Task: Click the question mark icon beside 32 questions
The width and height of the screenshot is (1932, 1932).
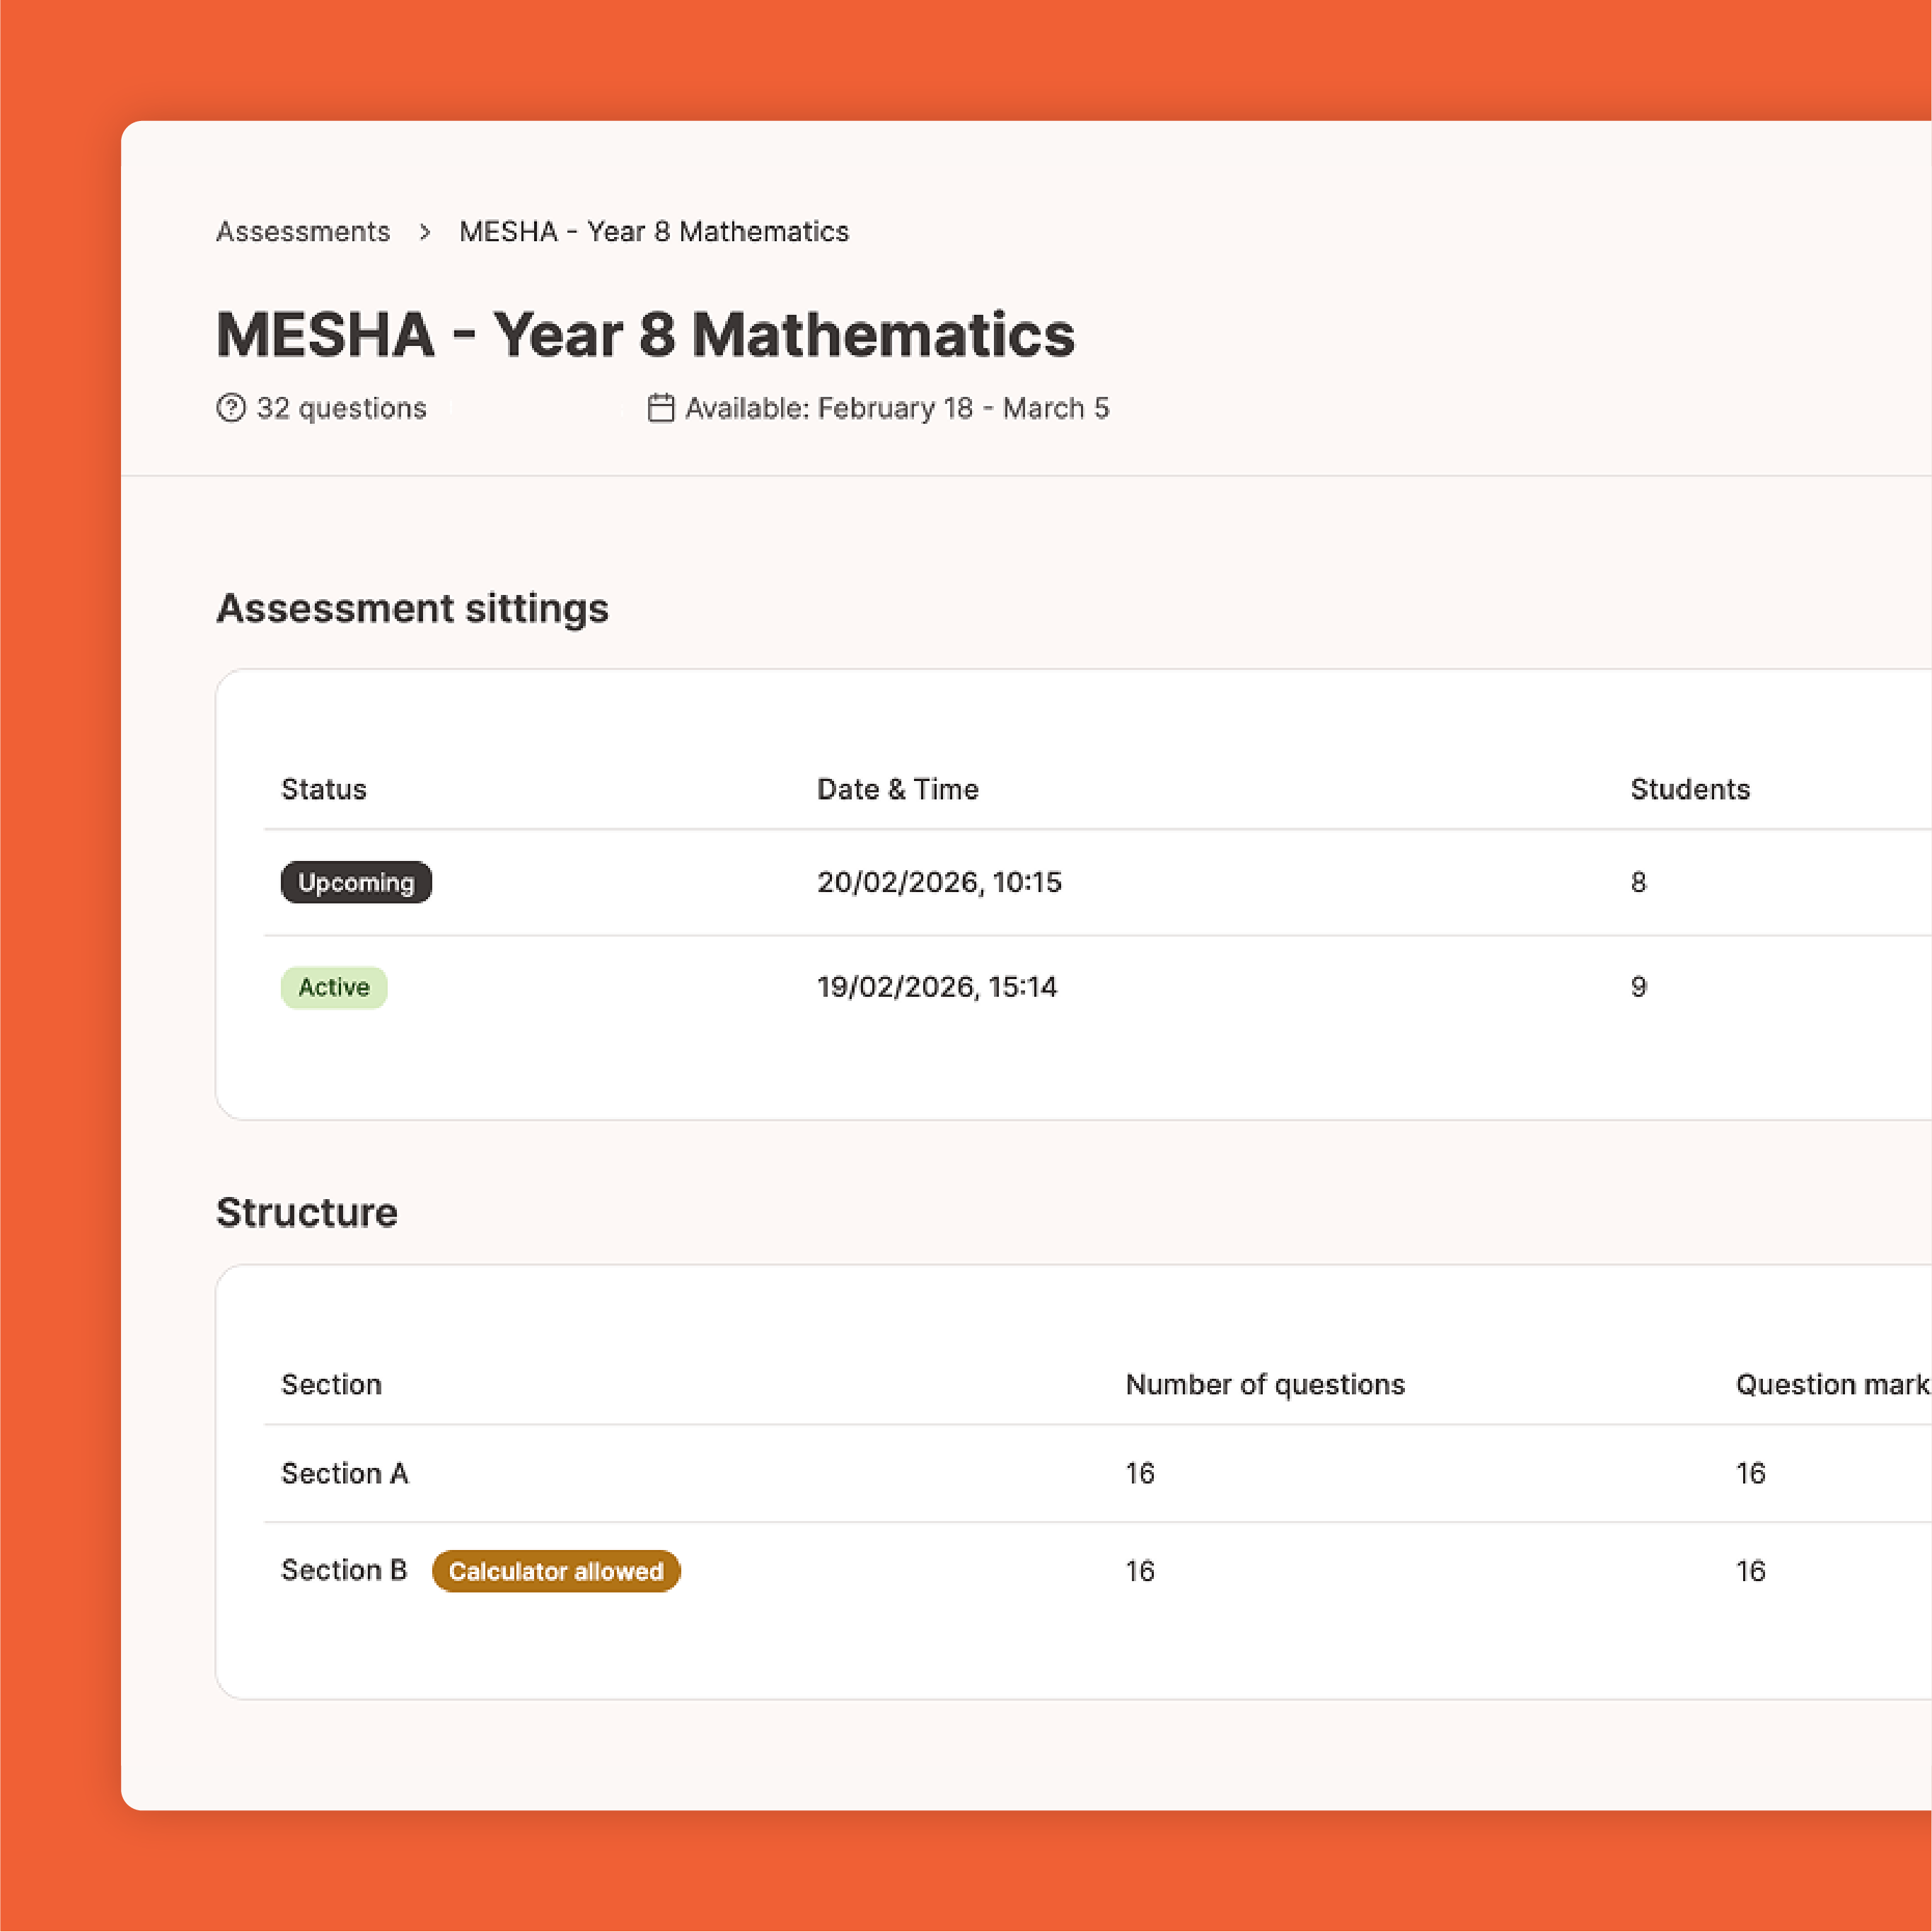Action: tap(231, 408)
